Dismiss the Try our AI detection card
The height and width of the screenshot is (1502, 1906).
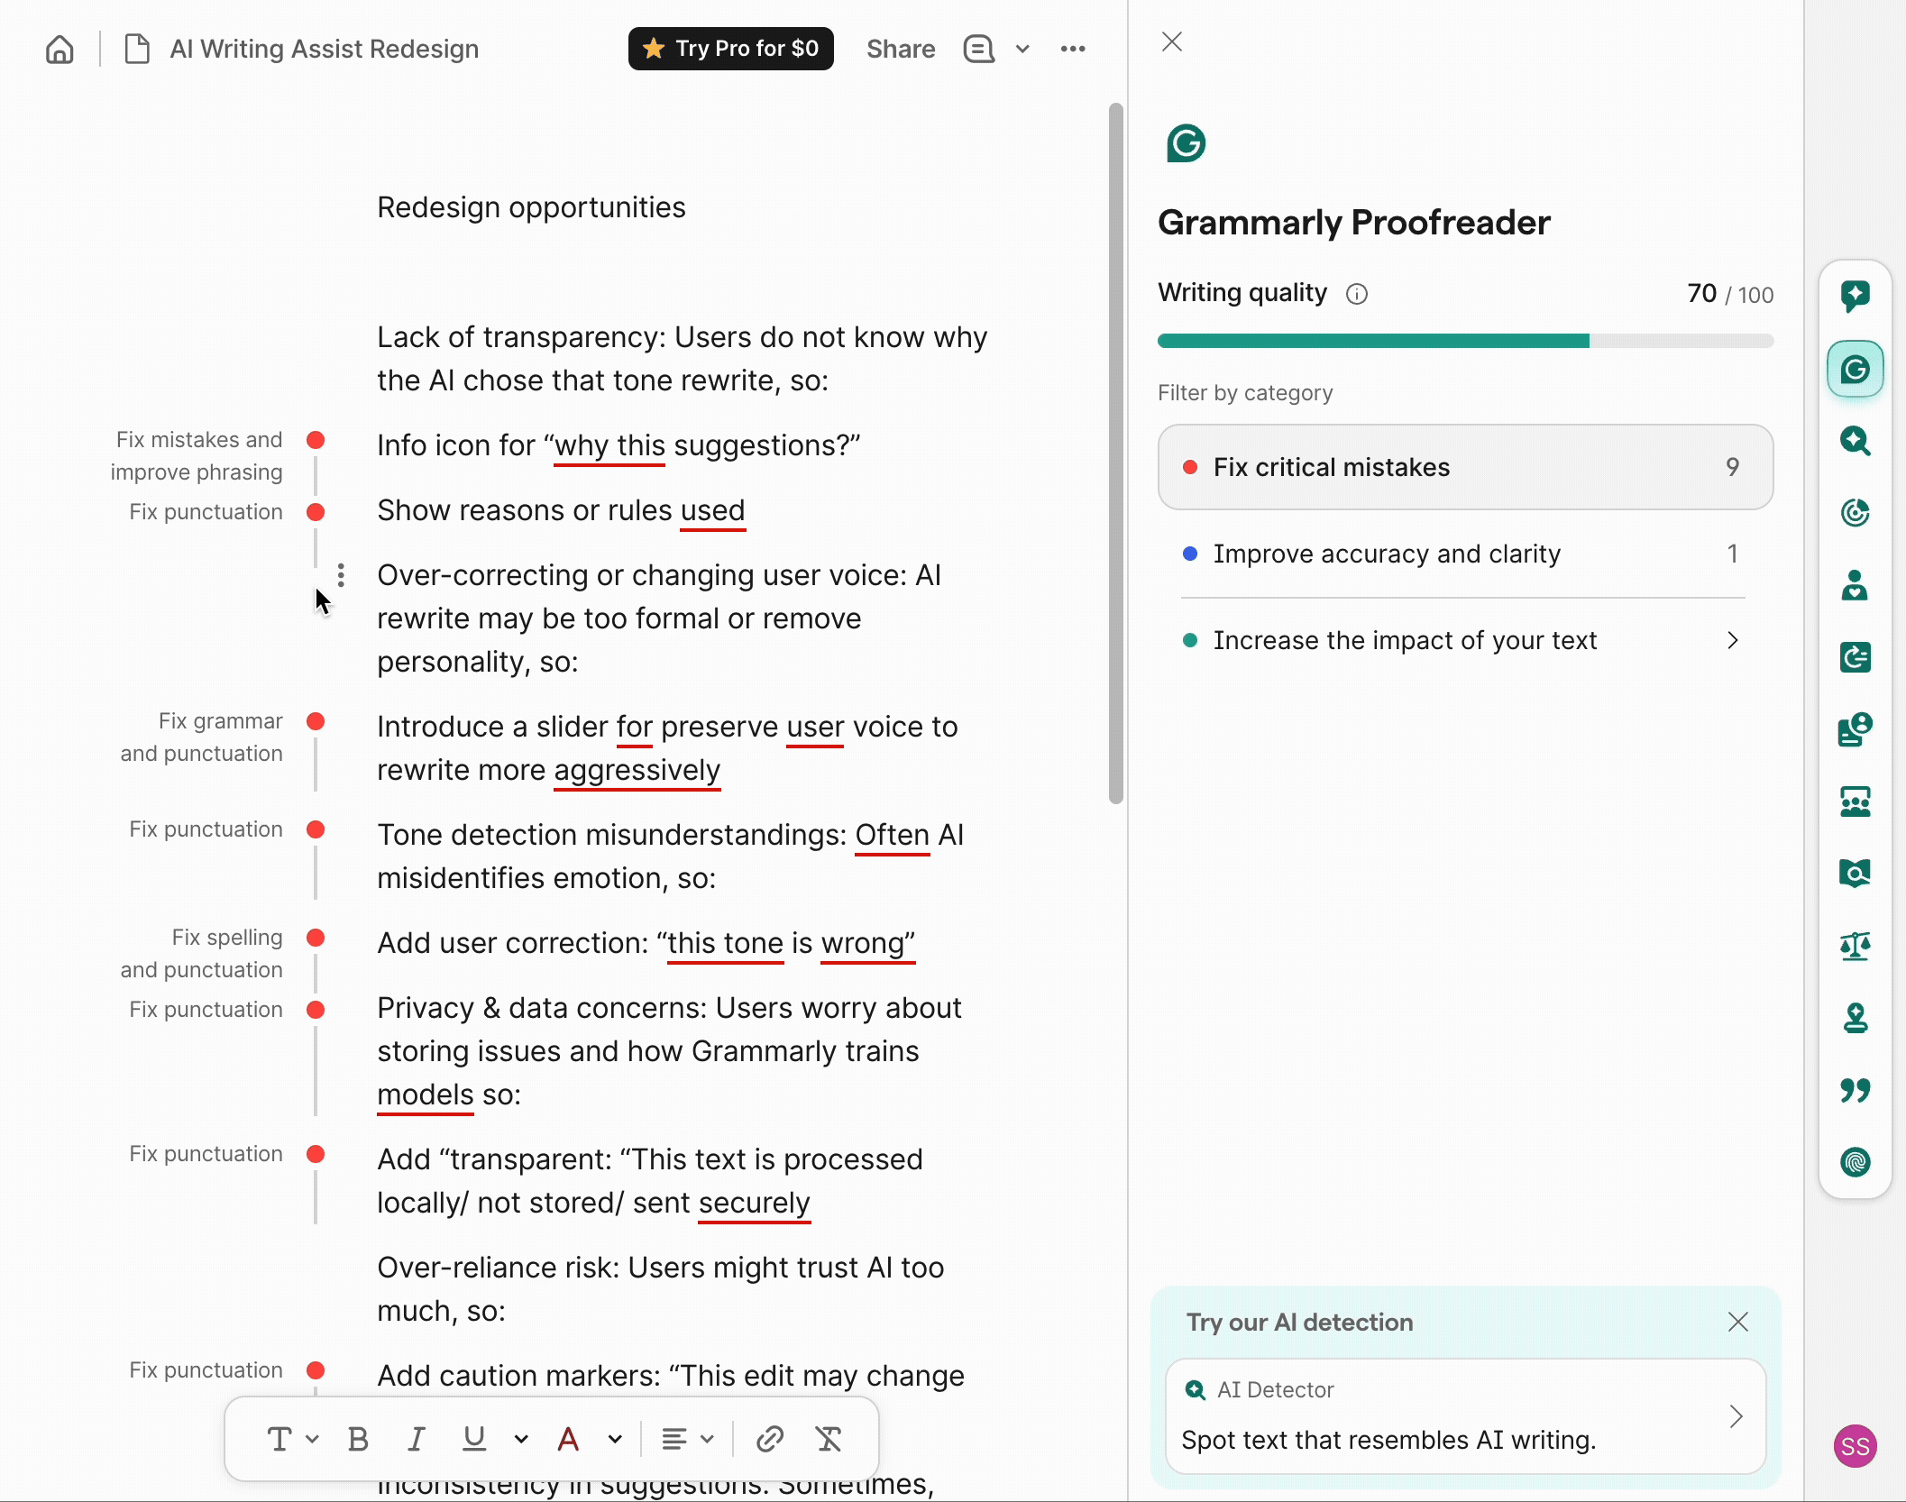[1737, 1322]
